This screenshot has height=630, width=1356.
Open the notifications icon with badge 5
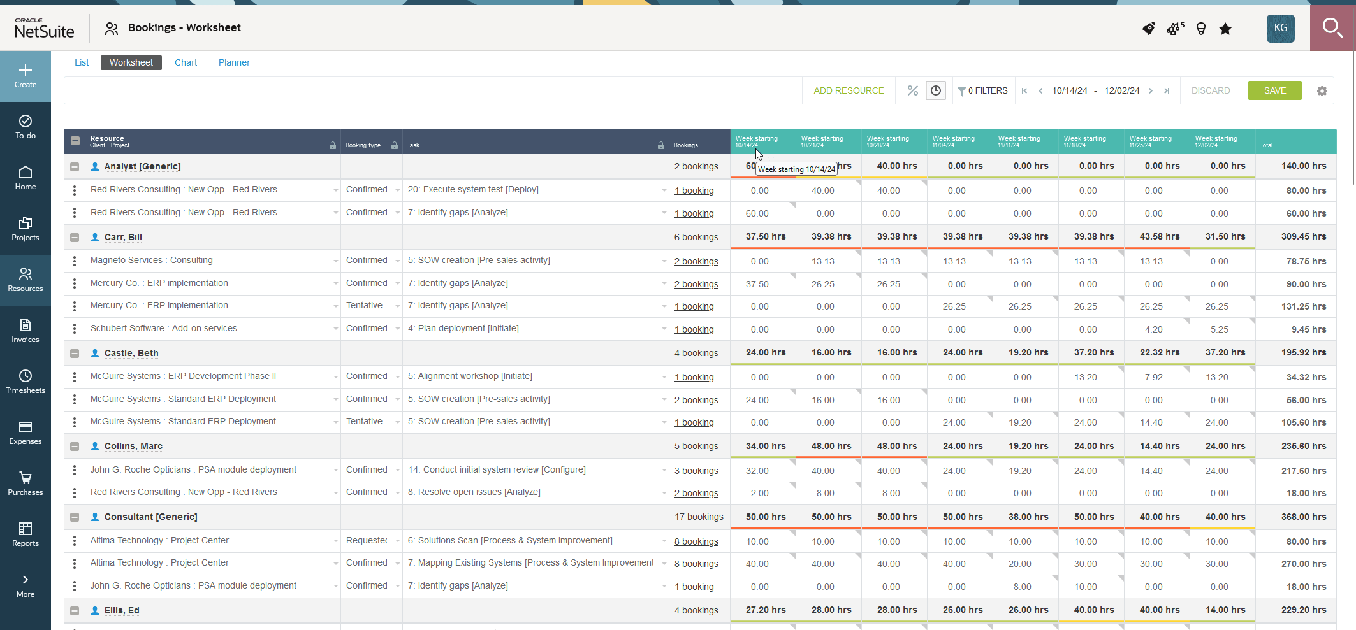point(1174,29)
